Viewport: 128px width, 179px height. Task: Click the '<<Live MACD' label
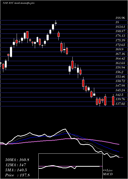point(108,172)
